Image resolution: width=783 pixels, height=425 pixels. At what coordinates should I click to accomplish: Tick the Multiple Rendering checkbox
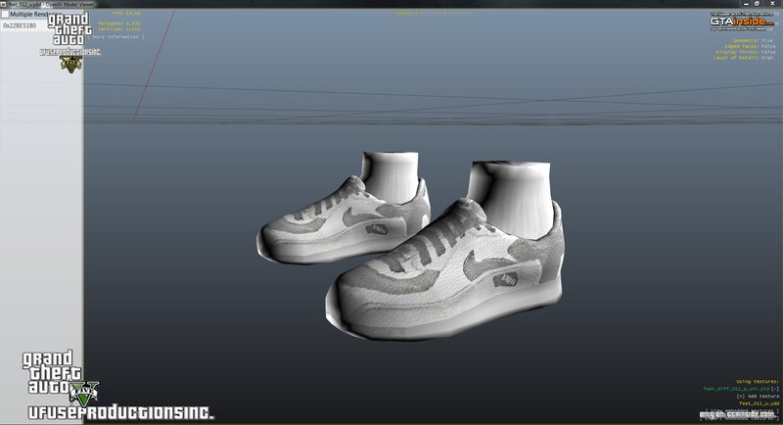point(5,15)
